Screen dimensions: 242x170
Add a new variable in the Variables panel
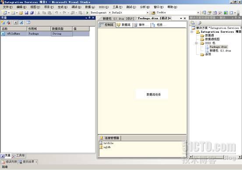click(x=3, y=23)
